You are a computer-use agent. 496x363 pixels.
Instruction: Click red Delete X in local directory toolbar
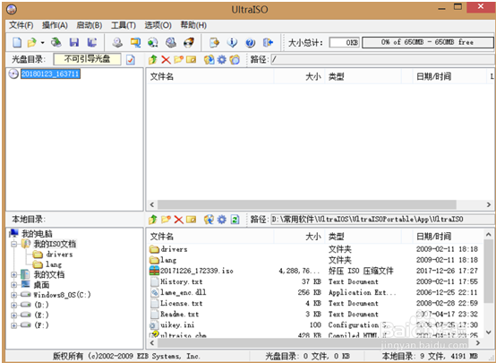[179, 220]
